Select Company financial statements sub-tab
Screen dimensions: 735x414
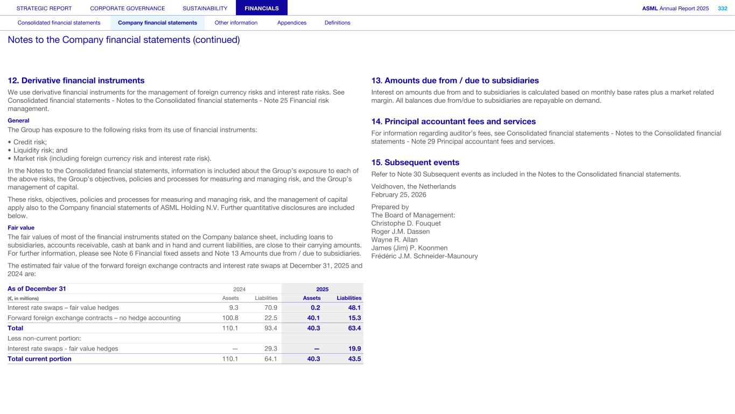[157, 23]
